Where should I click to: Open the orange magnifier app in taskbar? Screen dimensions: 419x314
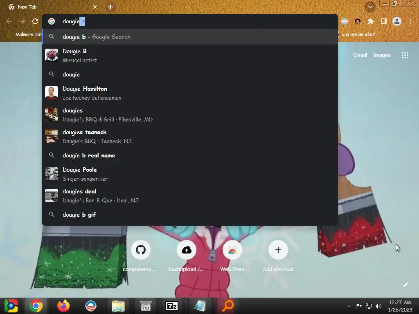[x=228, y=306]
